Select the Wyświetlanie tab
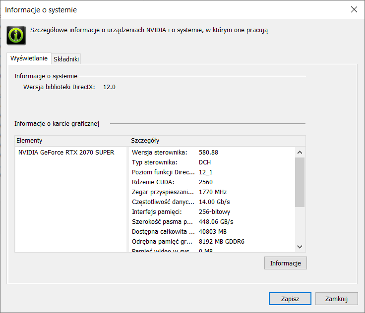The image size is (365, 313). (29, 58)
